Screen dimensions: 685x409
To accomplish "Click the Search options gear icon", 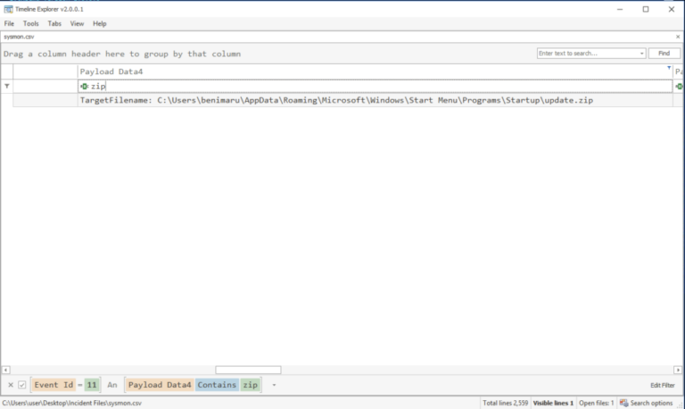I will tap(623, 403).
